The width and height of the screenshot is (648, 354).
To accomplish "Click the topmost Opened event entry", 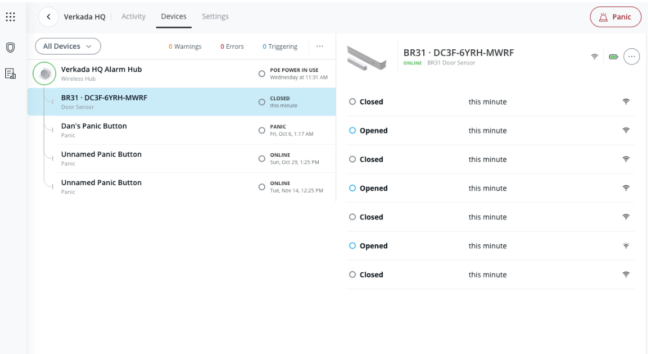I will point(373,131).
